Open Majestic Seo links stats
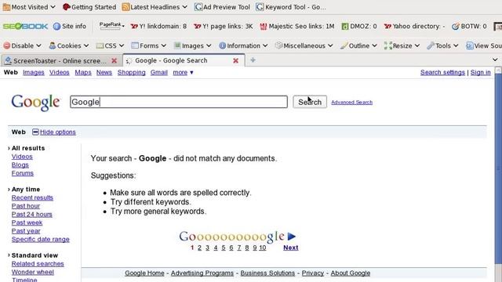The image size is (502, 282). tap(297, 26)
